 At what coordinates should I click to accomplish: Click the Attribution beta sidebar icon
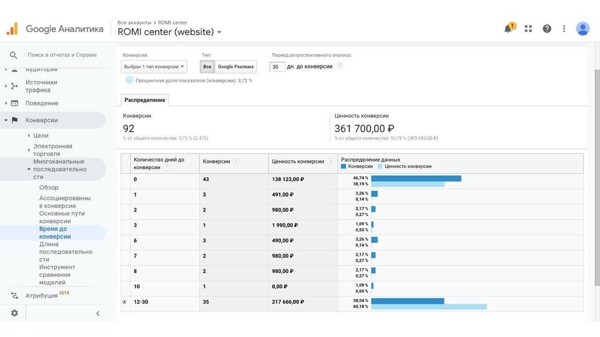click(15, 296)
